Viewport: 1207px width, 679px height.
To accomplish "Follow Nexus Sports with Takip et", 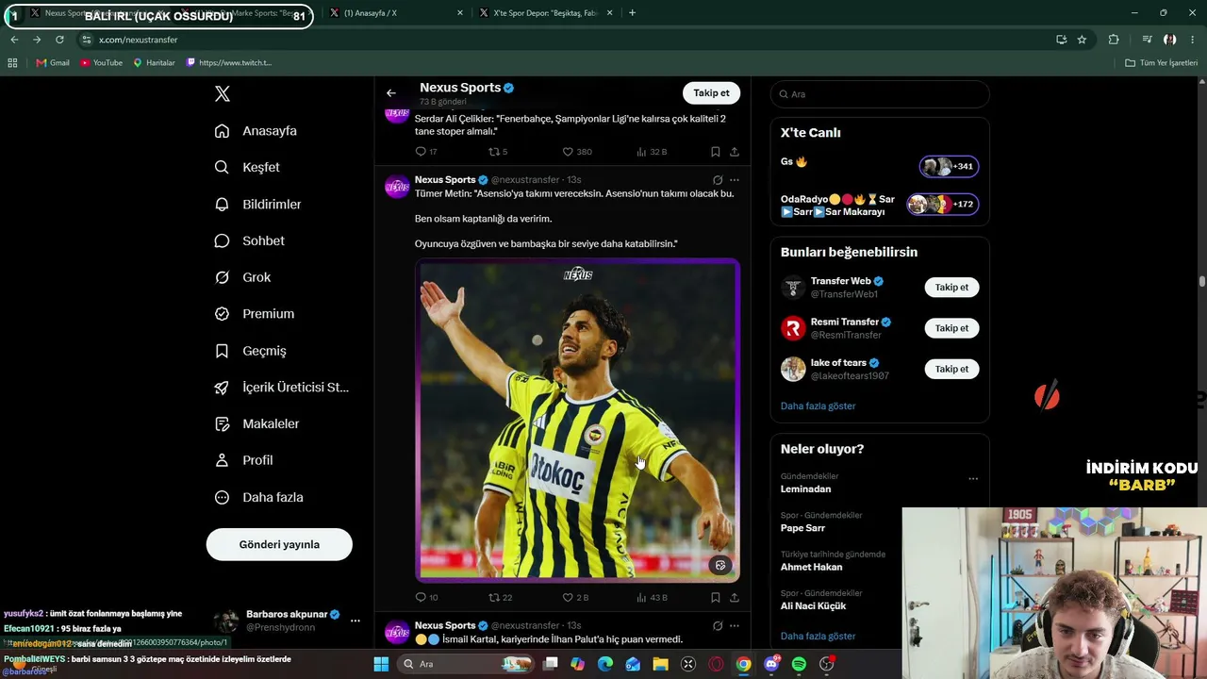I will [711, 93].
